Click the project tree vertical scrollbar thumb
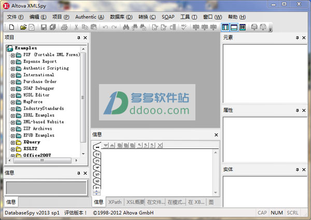Image resolution: width=311 pixels, height=220 pixels. (83, 98)
